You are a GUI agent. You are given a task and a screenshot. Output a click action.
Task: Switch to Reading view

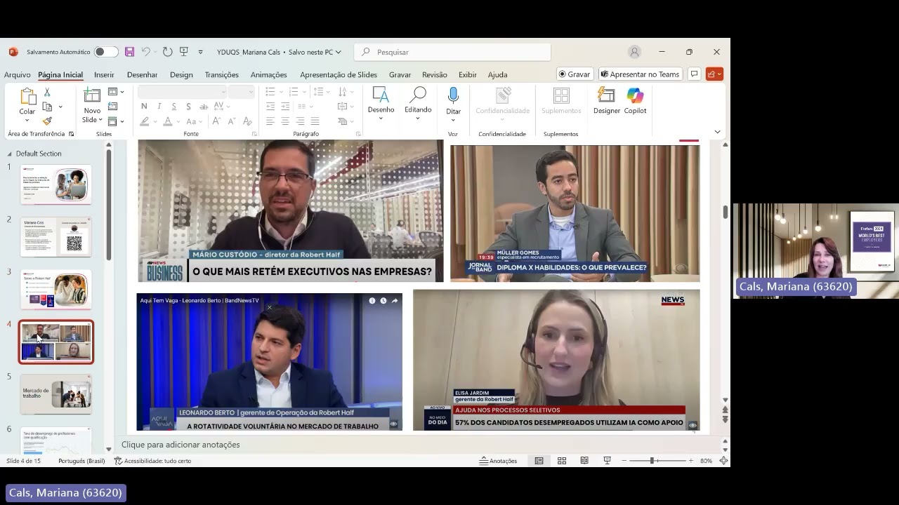click(584, 461)
